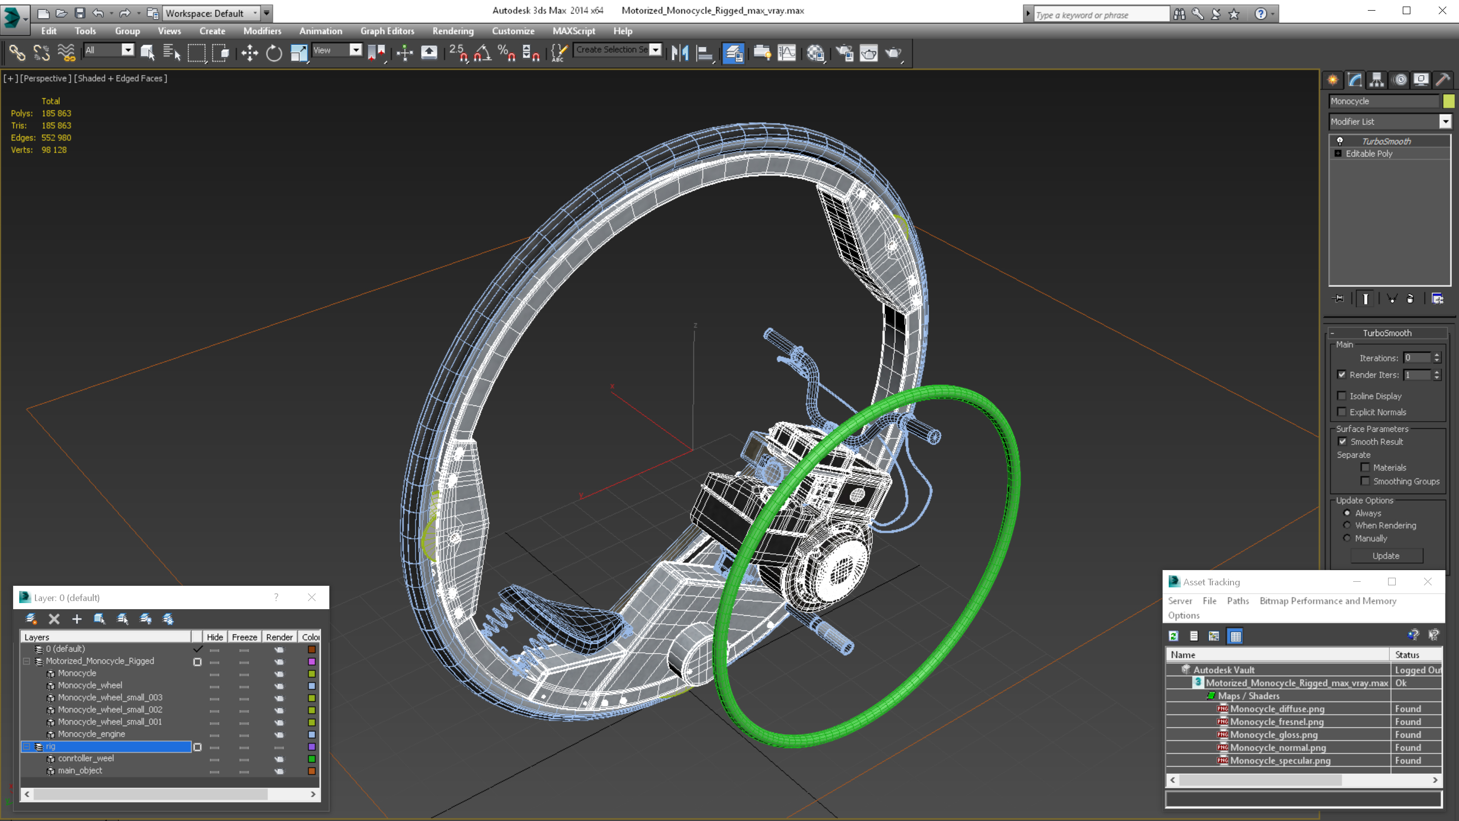This screenshot has height=821, width=1459.
Task: Select the Link tool in main toolbar
Action: (17, 53)
